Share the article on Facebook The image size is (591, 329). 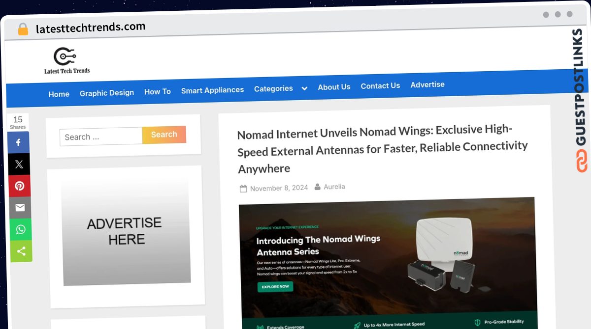tap(19, 142)
